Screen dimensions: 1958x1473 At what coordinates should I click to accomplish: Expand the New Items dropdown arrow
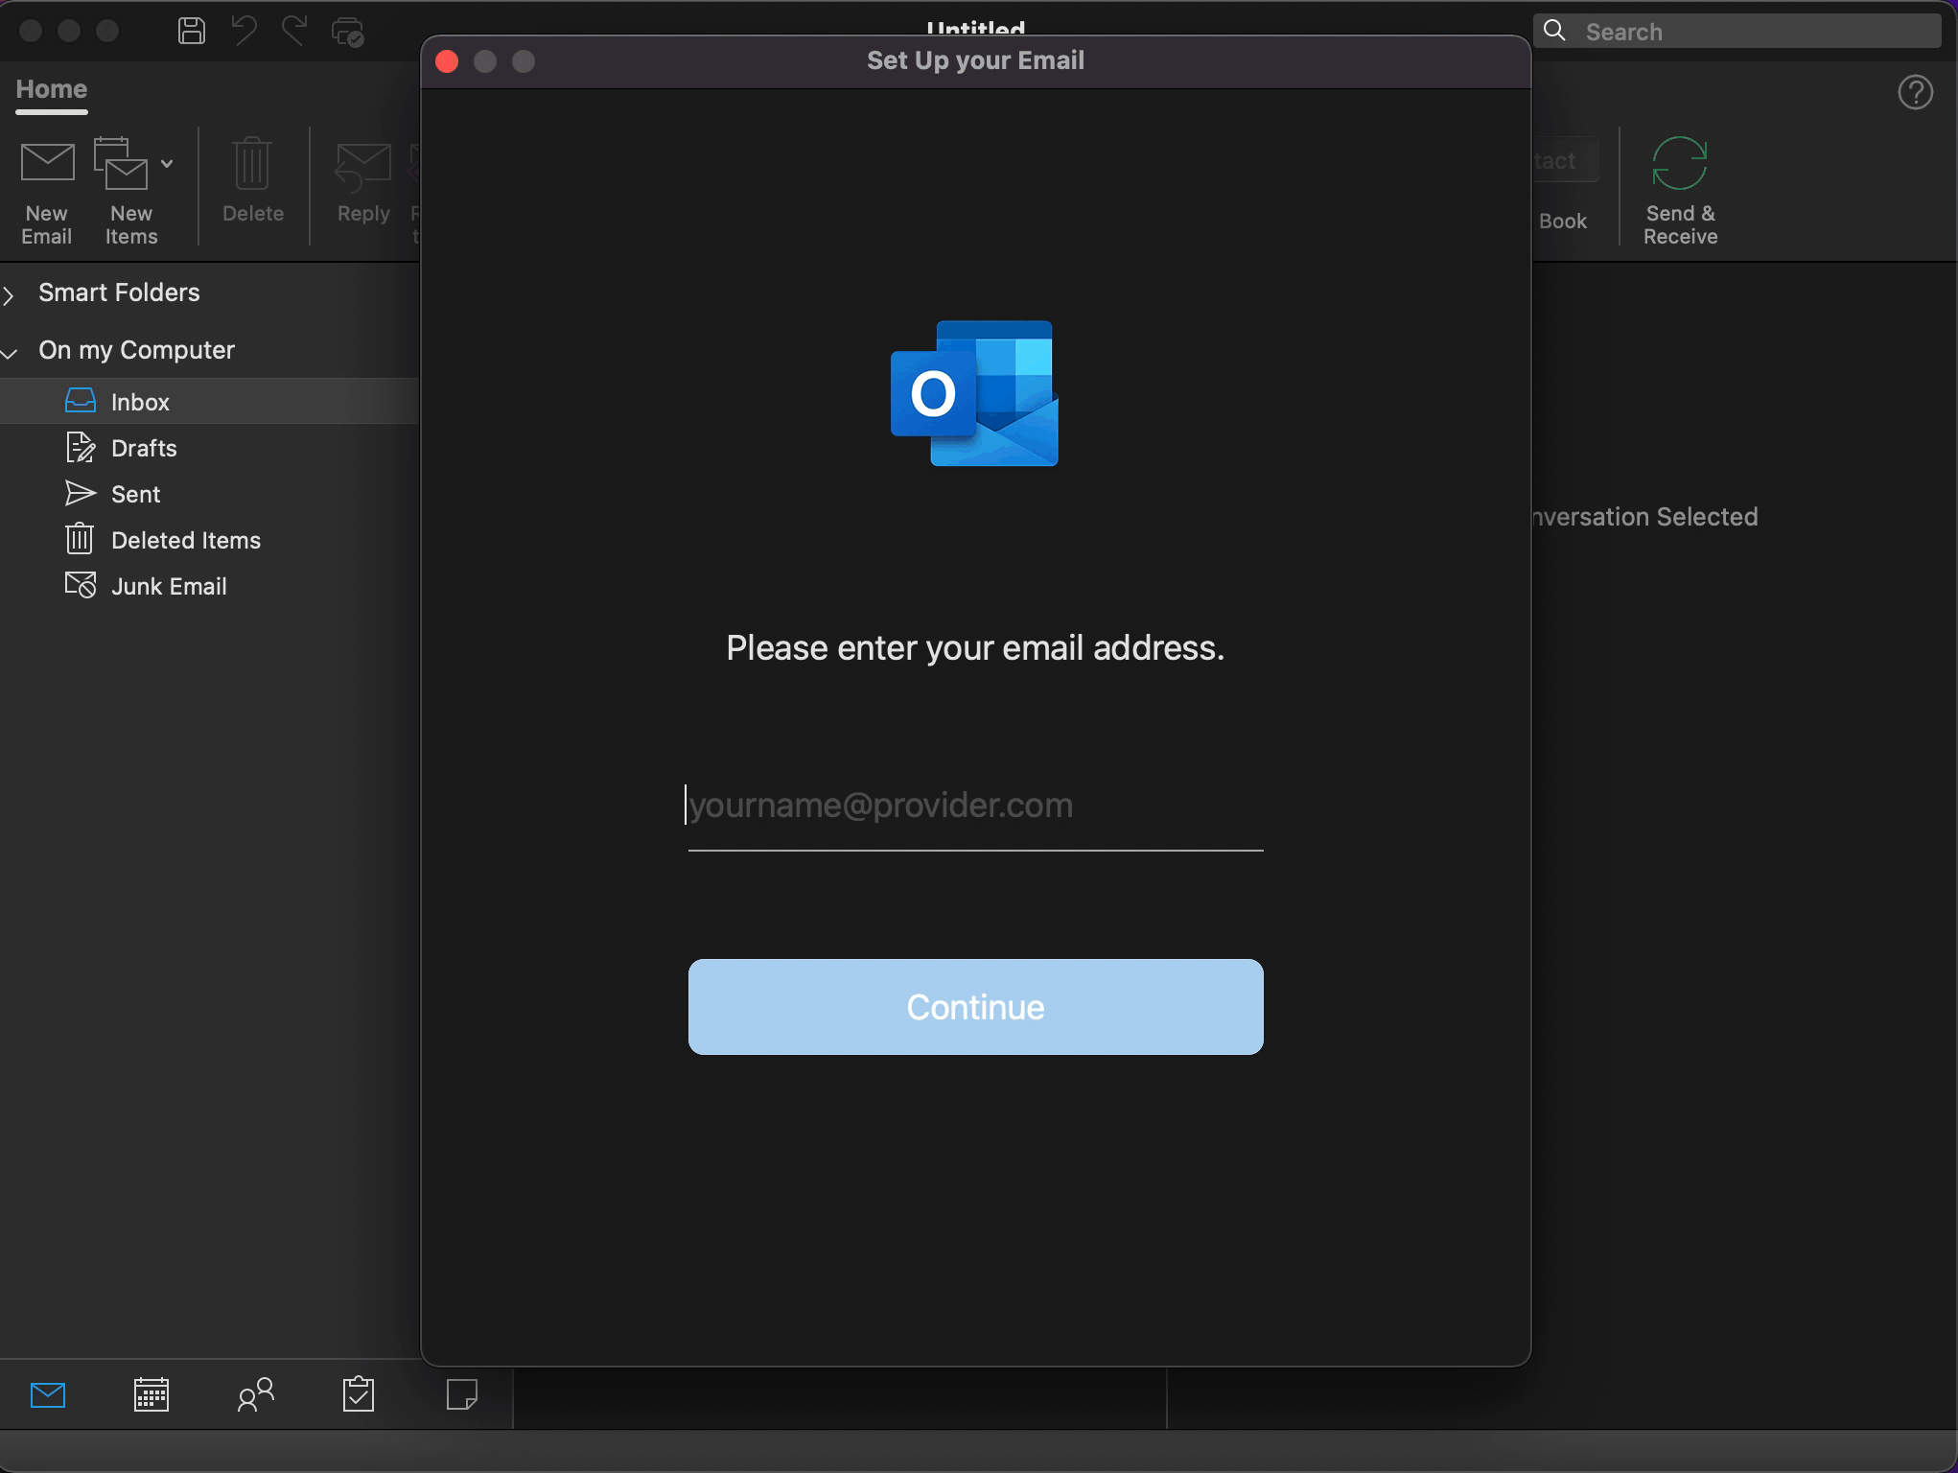click(167, 164)
